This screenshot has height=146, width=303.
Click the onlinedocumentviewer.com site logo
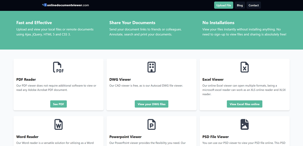(x=65, y=5)
